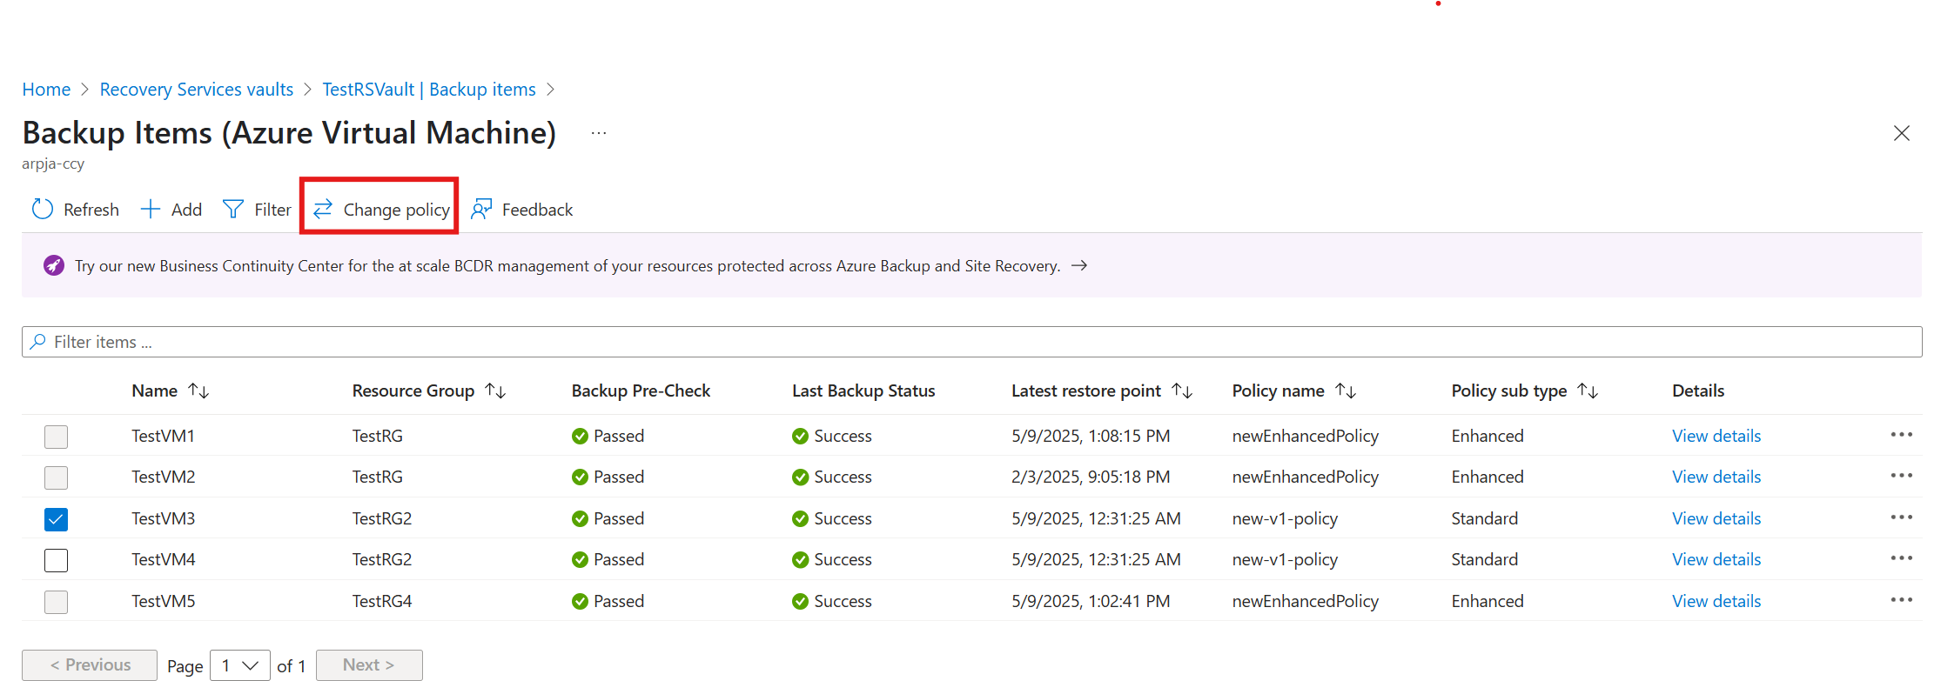Open the TestVM1 row ellipsis menu
The image size is (1941, 681).
click(1901, 435)
